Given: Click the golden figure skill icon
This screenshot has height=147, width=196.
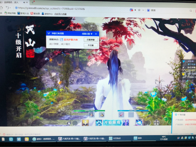Looking at the screenshot, I should coord(85,122).
